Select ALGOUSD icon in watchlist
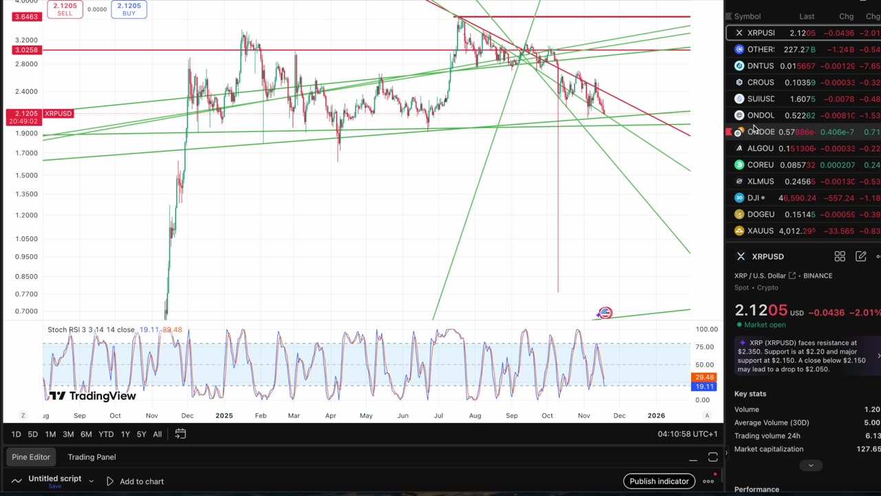The height and width of the screenshot is (496, 881). (739, 149)
